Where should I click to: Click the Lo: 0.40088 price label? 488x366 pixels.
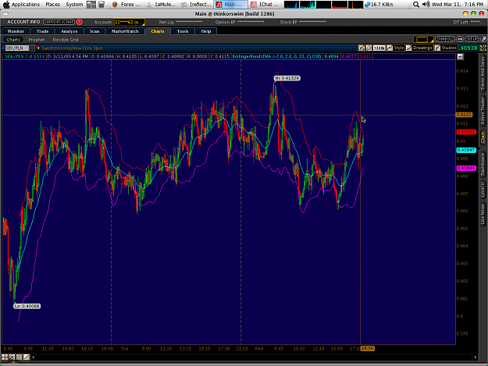[x=27, y=306]
